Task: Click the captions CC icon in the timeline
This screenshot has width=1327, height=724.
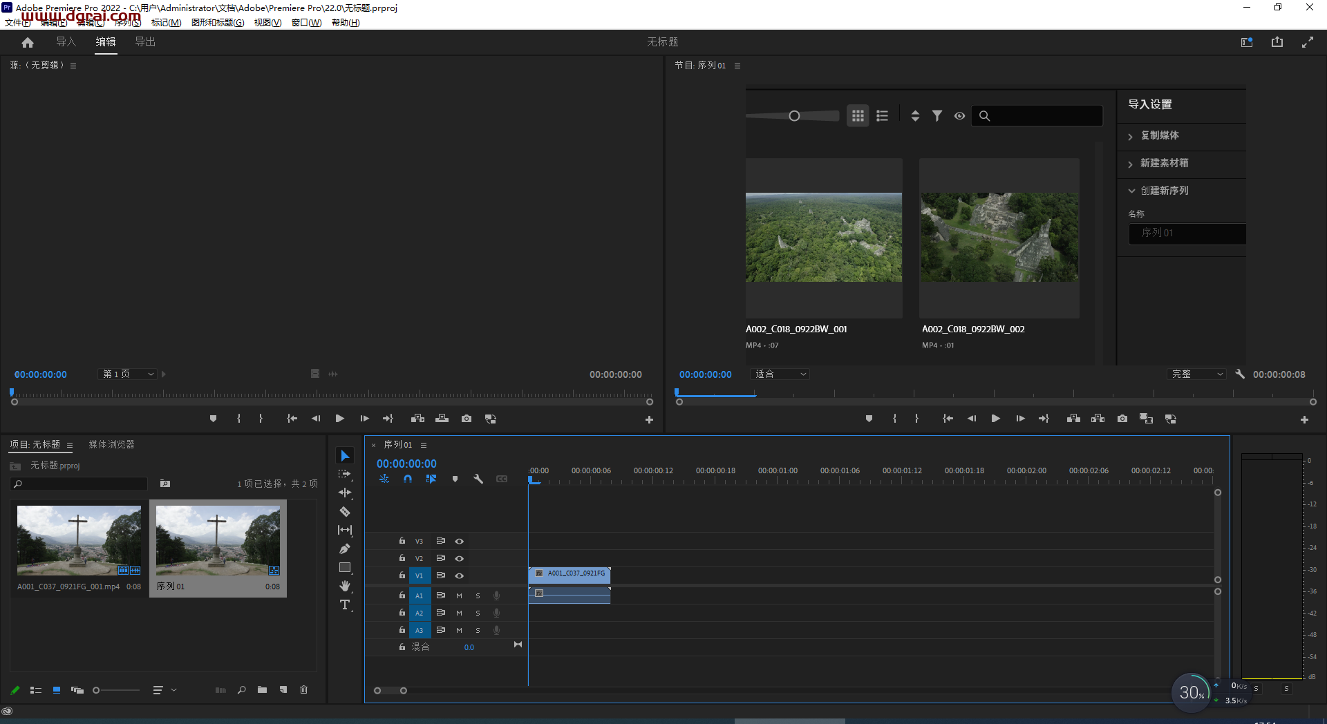Action: [x=502, y=479]
